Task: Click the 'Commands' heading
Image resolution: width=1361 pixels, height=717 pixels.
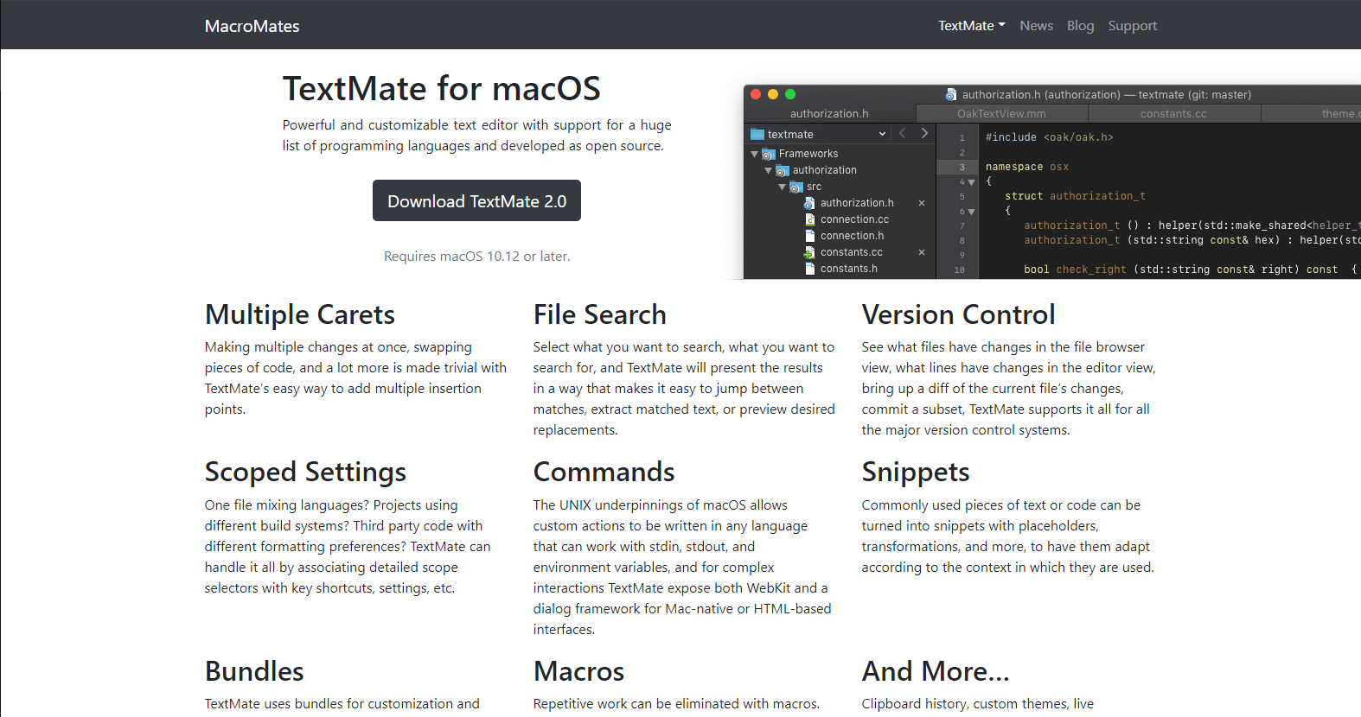Action: (x=604, y=472)
